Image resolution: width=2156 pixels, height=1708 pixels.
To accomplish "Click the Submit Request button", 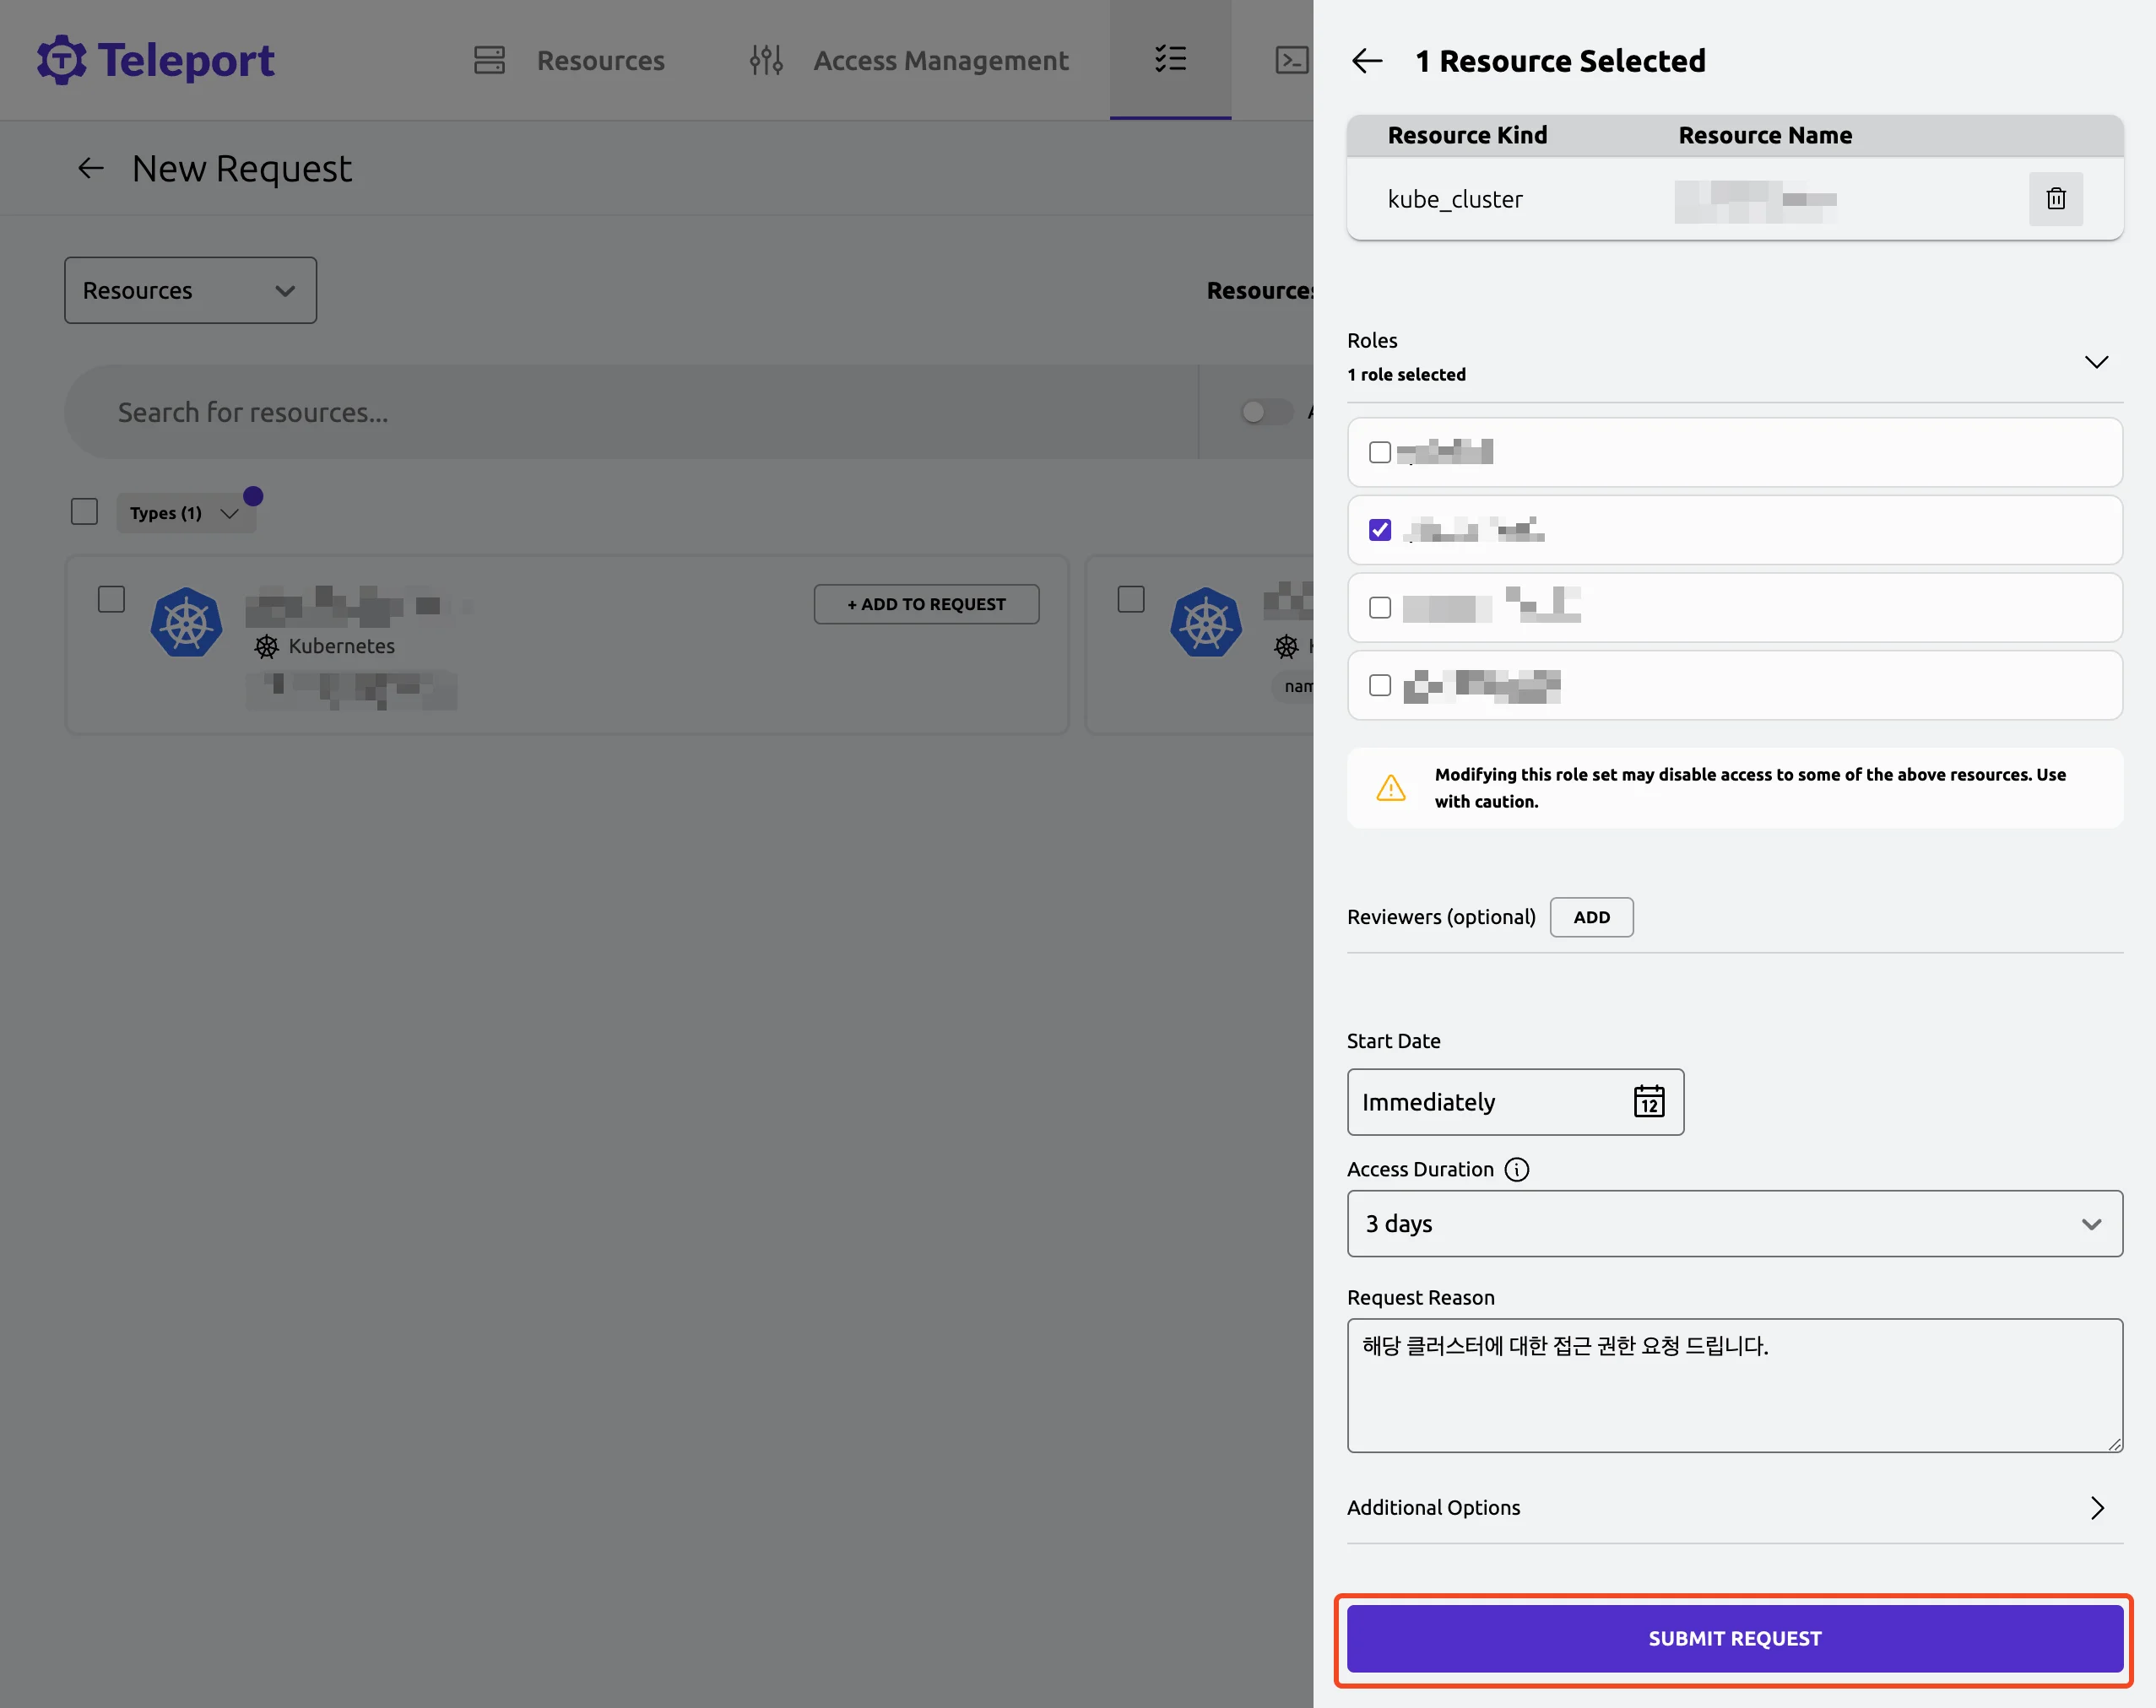I will pyautogui.click(x=1734, y=1638).
